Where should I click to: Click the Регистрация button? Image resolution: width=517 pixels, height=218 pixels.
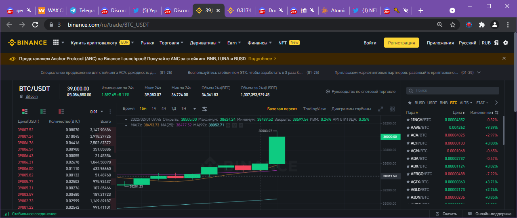[x=401, y=43]
